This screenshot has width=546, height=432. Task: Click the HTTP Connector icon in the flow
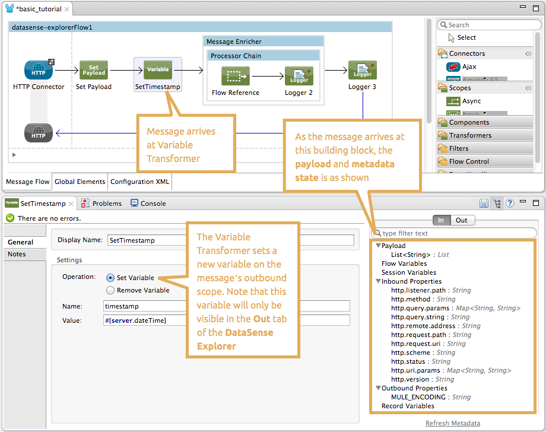pyautogui.click(x=39, y=70)
